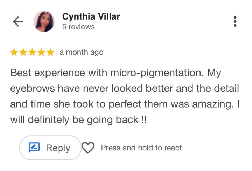Image resolution: width=252 pixels, height=171 pixels.
Task: Click the fourth yellow rating star
Action: coord(41,53)
